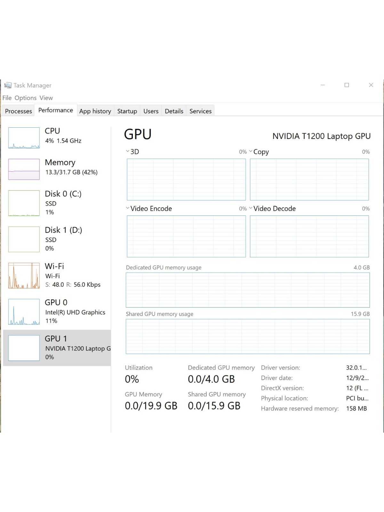The image size is (384, 512).
Task: Select GPU 1 NVIDIA T1200 entry
Action: click(x=57, y=348)
